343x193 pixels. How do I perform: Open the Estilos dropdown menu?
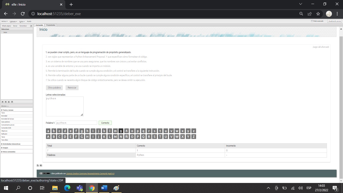coord(21,21)
